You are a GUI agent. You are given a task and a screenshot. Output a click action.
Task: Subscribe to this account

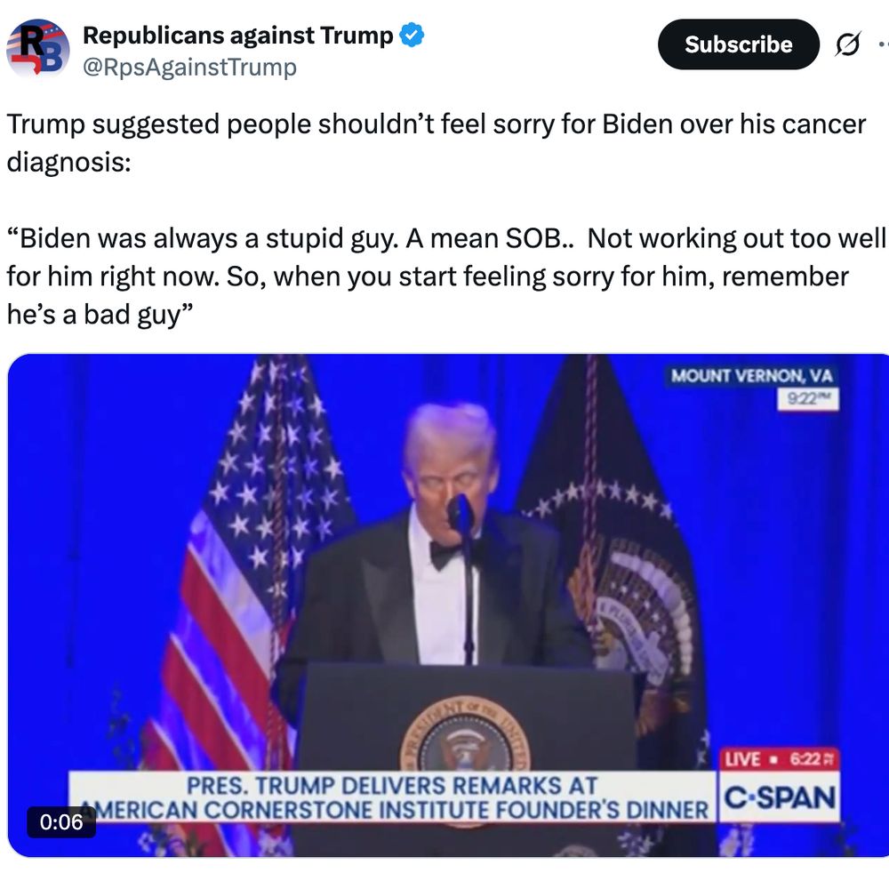coord(738,44)
